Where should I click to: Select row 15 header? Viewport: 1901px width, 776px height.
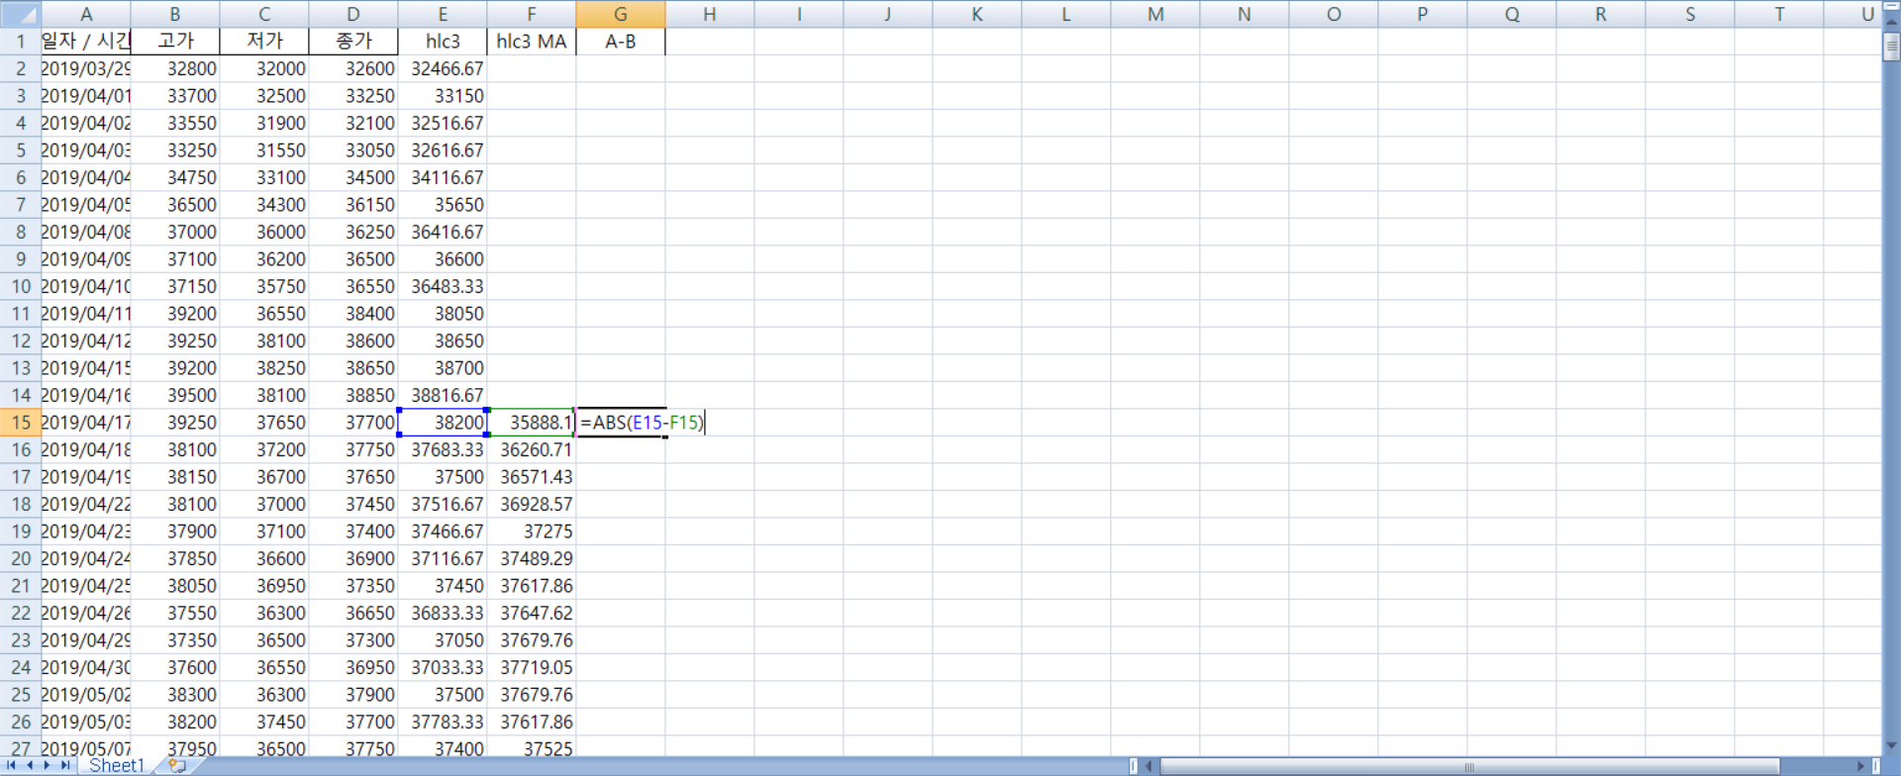tap(20, 423)
